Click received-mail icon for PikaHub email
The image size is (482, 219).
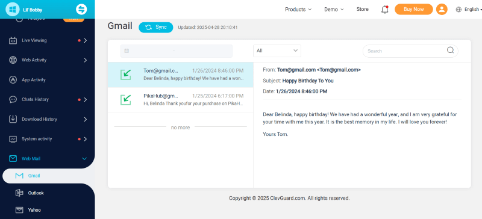[126, 100]
